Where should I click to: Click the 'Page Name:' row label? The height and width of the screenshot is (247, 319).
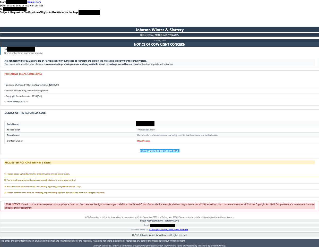13,124
